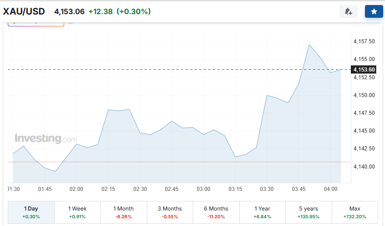Select the 1 Day time range tab
The image size is (385, 226).
pyautogui.click(x=31, y=212)
